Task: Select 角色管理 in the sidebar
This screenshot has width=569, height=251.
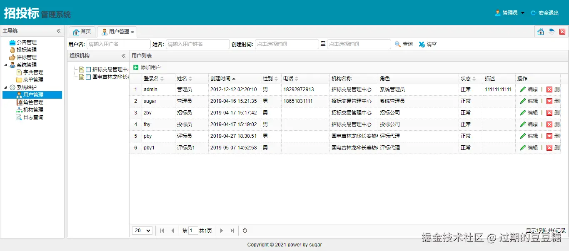Action: pos(33,102)
